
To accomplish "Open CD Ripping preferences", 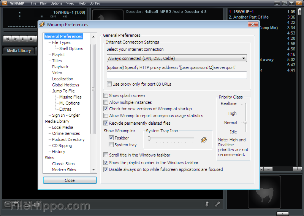I will [62, 146].
